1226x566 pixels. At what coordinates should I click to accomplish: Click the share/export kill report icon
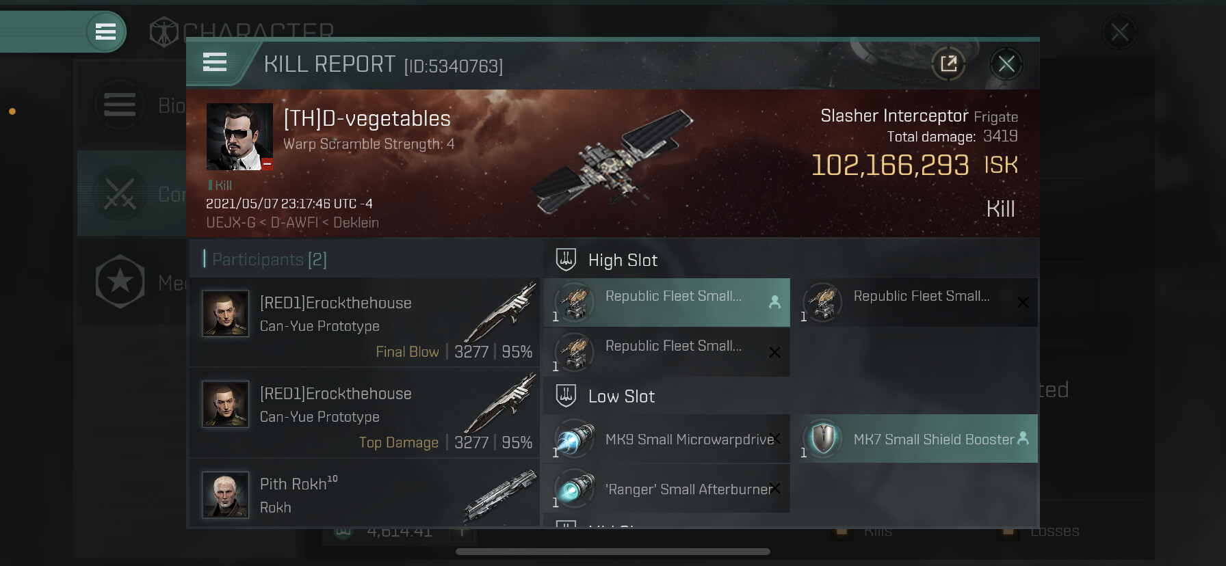coord(949,64)
